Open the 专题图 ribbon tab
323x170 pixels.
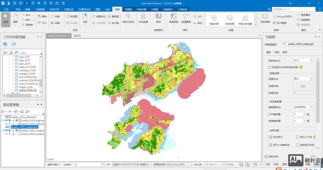[128, 10]
